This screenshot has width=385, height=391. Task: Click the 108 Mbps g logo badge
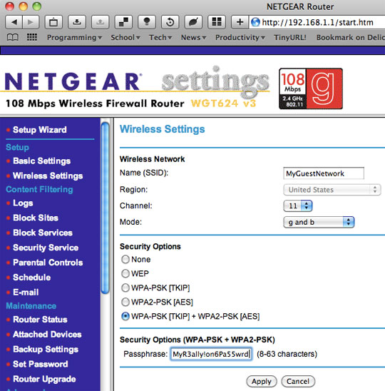310,88
